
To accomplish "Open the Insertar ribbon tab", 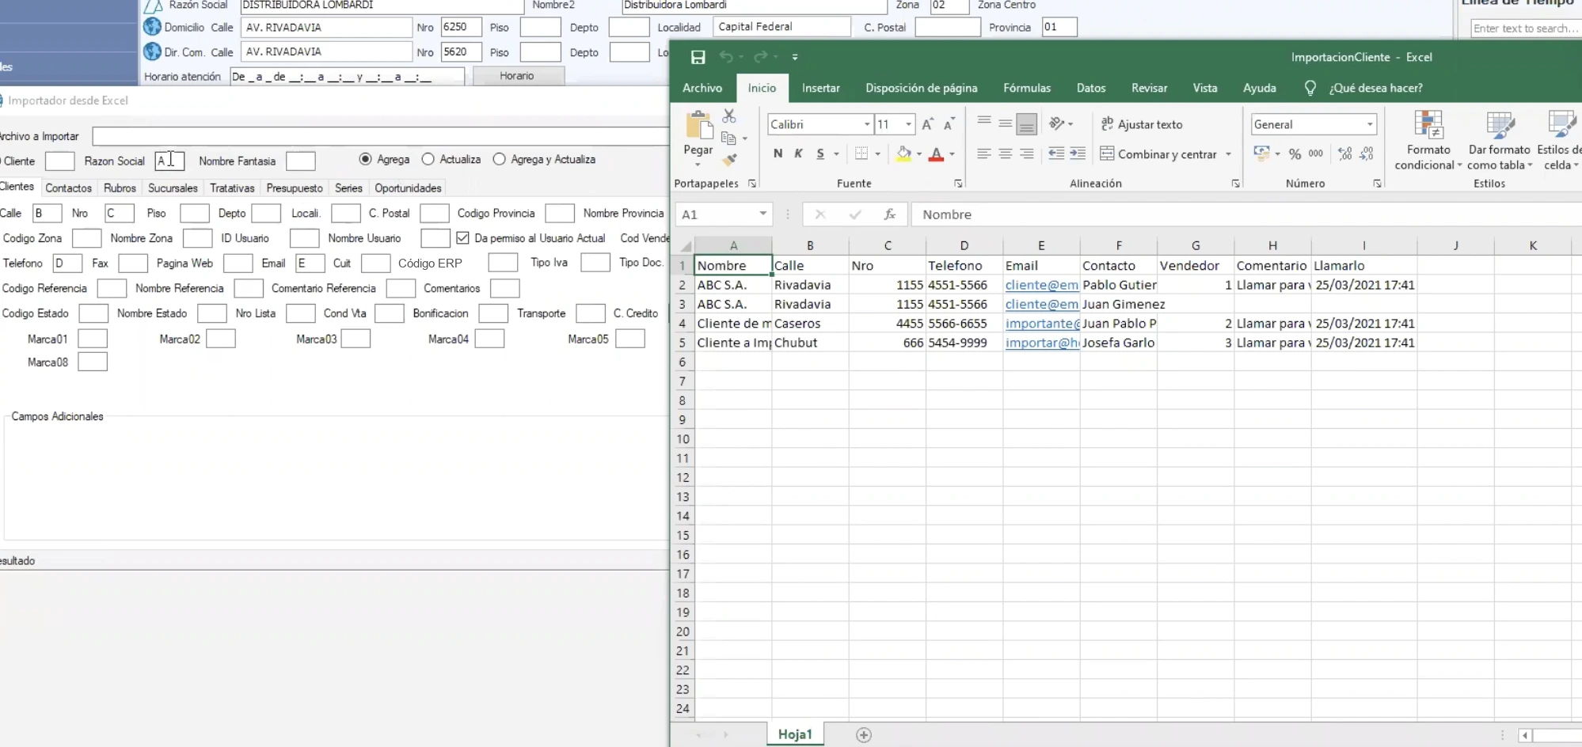I will click(x=820, y=88).
